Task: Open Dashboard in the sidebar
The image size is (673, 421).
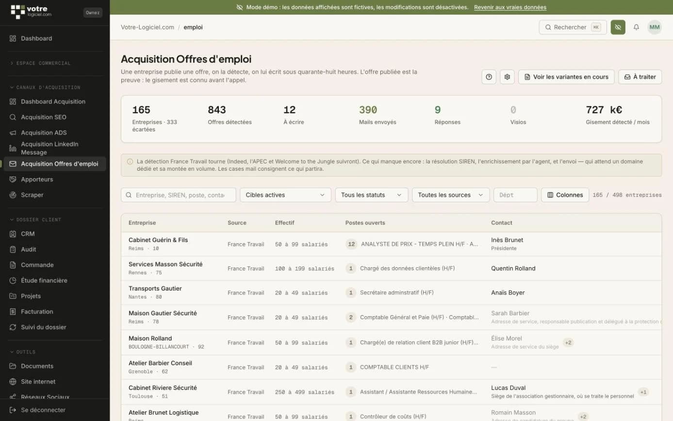Action: tap(55, 38)
